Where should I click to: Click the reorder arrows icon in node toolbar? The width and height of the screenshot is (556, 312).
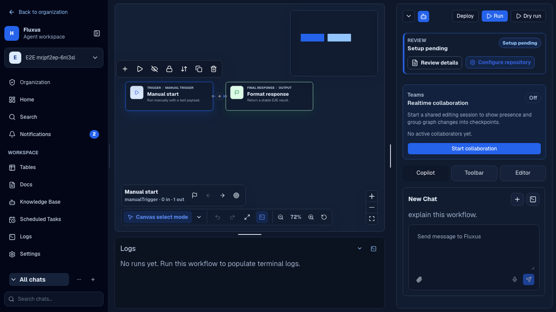pos(184,69)
